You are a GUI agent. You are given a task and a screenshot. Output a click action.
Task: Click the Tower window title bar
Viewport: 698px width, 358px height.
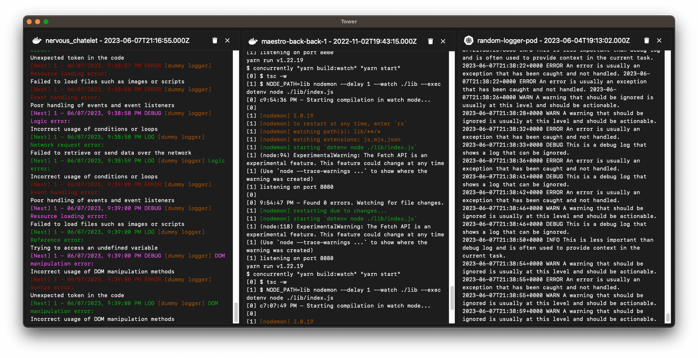[349, 22]
